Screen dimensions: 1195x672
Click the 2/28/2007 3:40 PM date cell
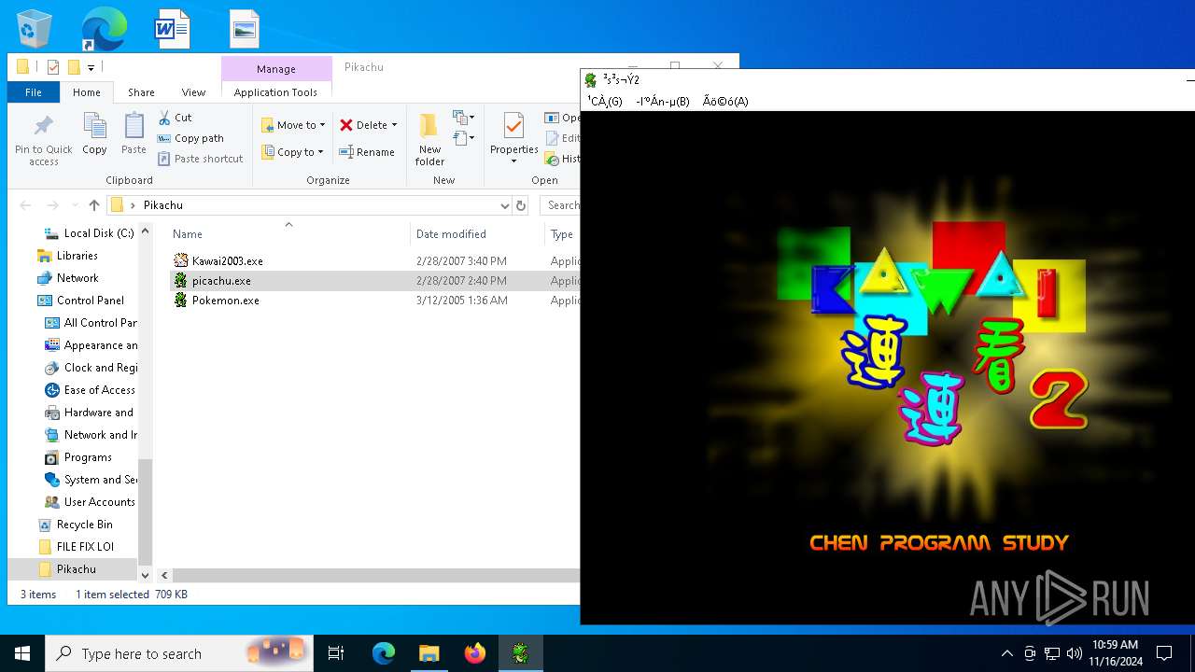(461, 261)
